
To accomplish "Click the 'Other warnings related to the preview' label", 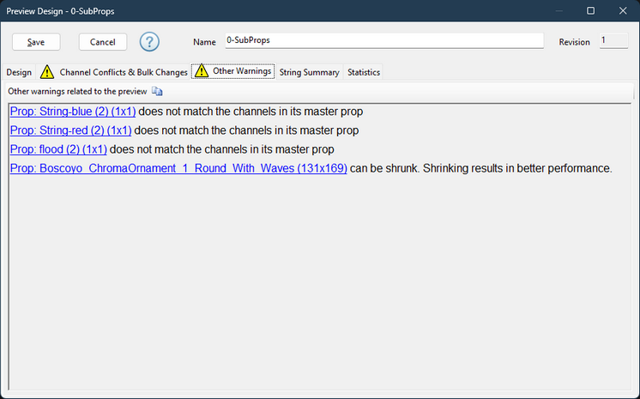I will pos(77,92).
